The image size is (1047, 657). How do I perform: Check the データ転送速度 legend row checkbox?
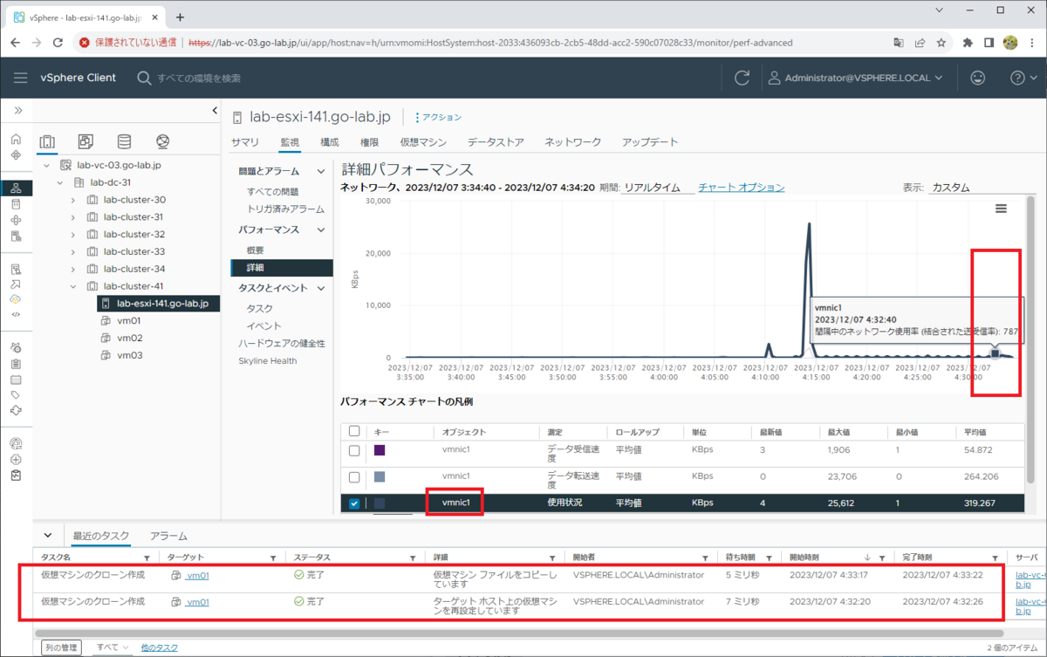pyautogui.click(x=354, y=477)
